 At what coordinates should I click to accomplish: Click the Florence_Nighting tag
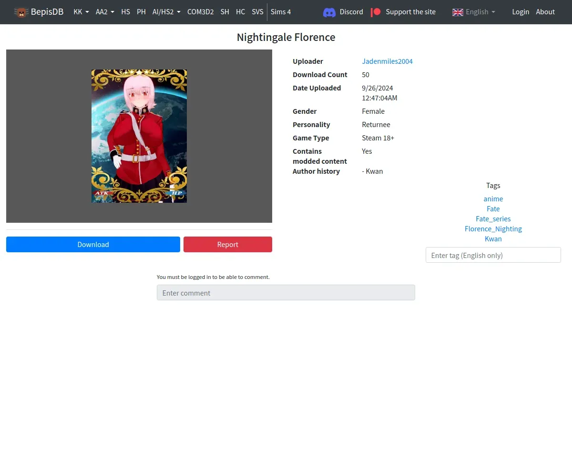493,229
